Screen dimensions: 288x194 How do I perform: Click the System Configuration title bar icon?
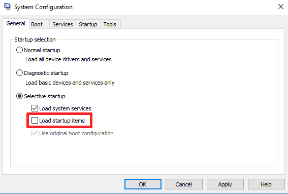[x=7, y=7]
